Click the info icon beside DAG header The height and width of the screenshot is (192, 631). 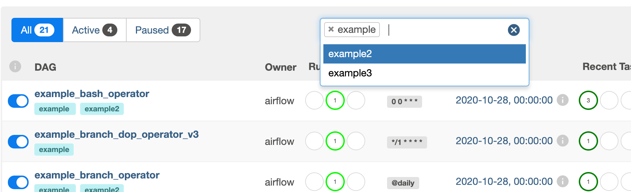click(x=15, y=66)
